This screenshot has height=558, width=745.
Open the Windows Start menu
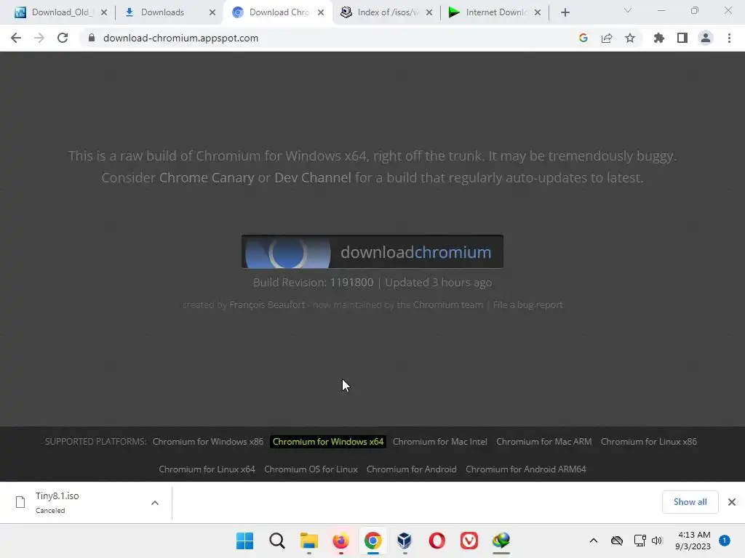[x=244, y=541]
